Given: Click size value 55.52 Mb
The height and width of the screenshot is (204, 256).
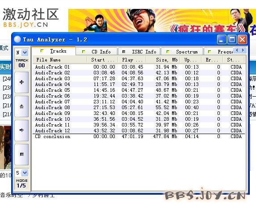Looking at the screenshot, I should 166,107.
